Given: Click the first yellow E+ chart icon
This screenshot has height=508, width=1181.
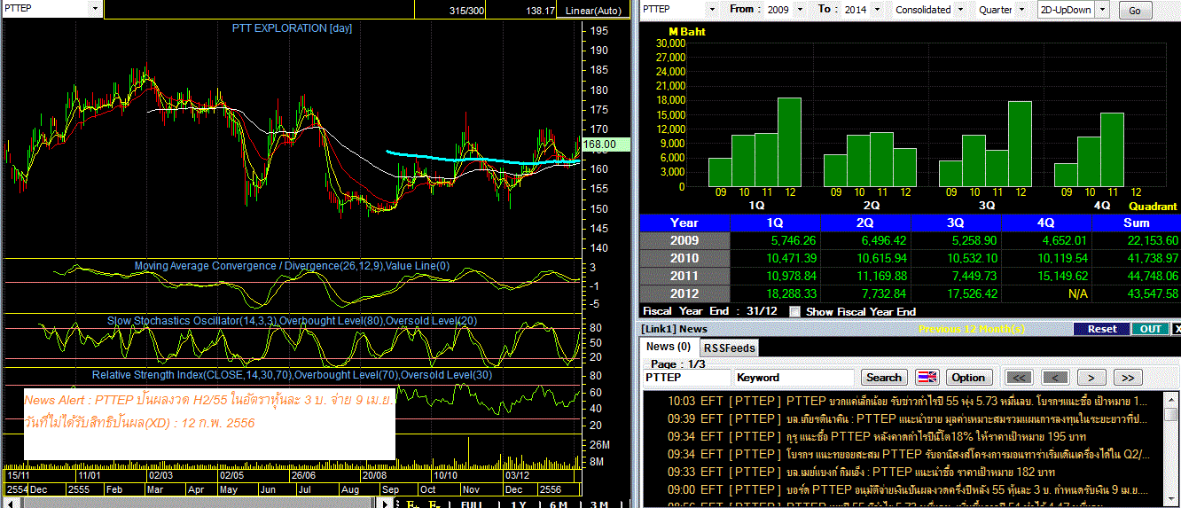Looking at the screenshot, I should [412, 504].
